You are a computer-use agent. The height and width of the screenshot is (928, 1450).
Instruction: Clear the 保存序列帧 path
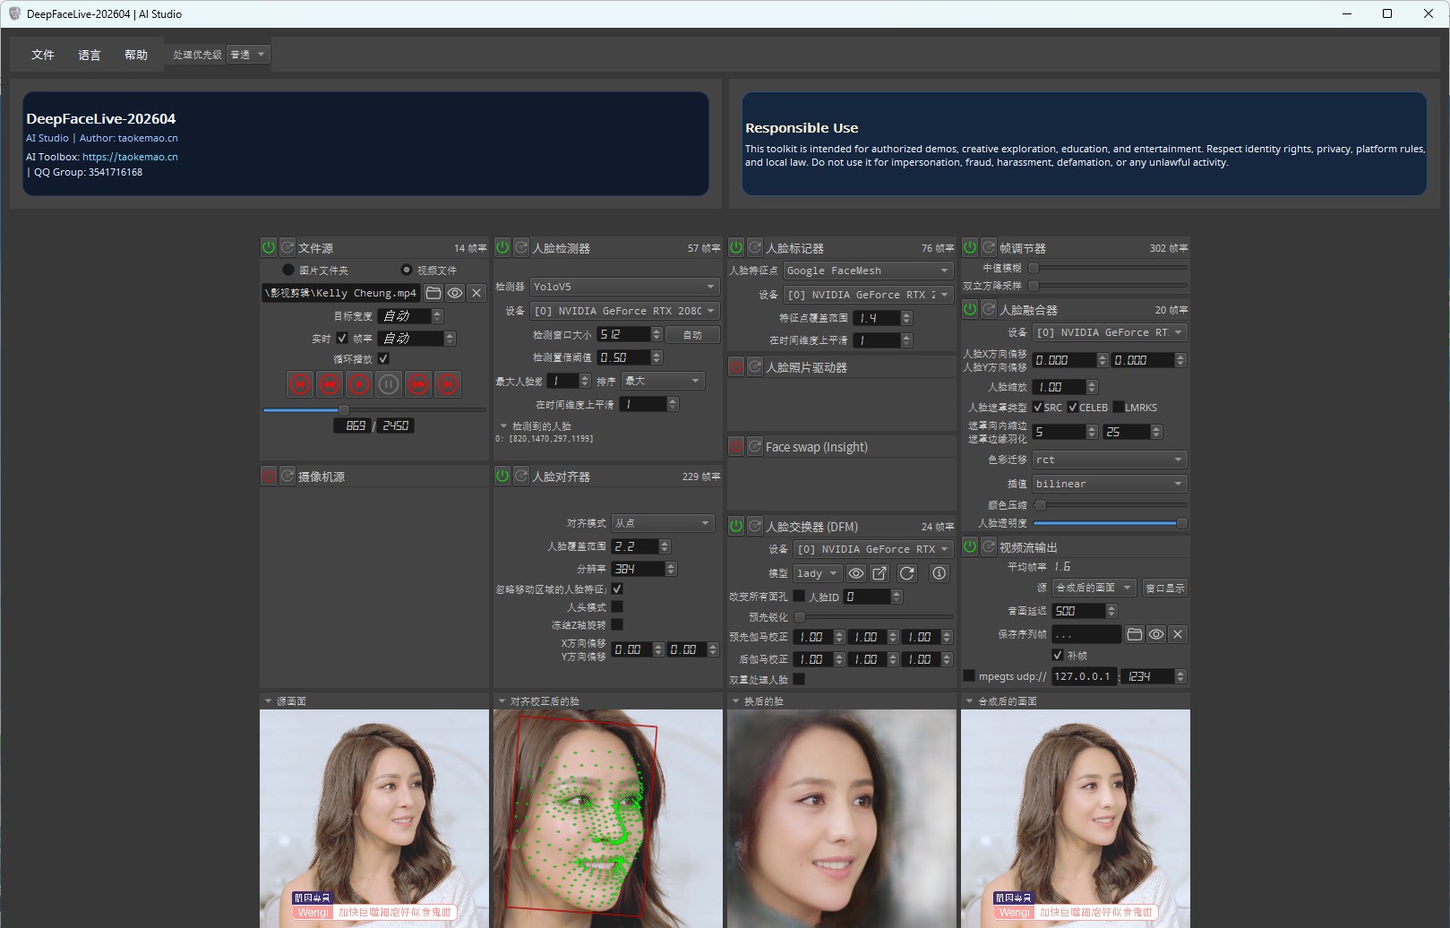(x=1178, y=634)
